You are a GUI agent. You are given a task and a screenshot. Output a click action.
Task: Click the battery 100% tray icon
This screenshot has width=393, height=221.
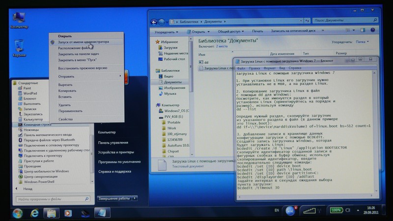[336, 210]
